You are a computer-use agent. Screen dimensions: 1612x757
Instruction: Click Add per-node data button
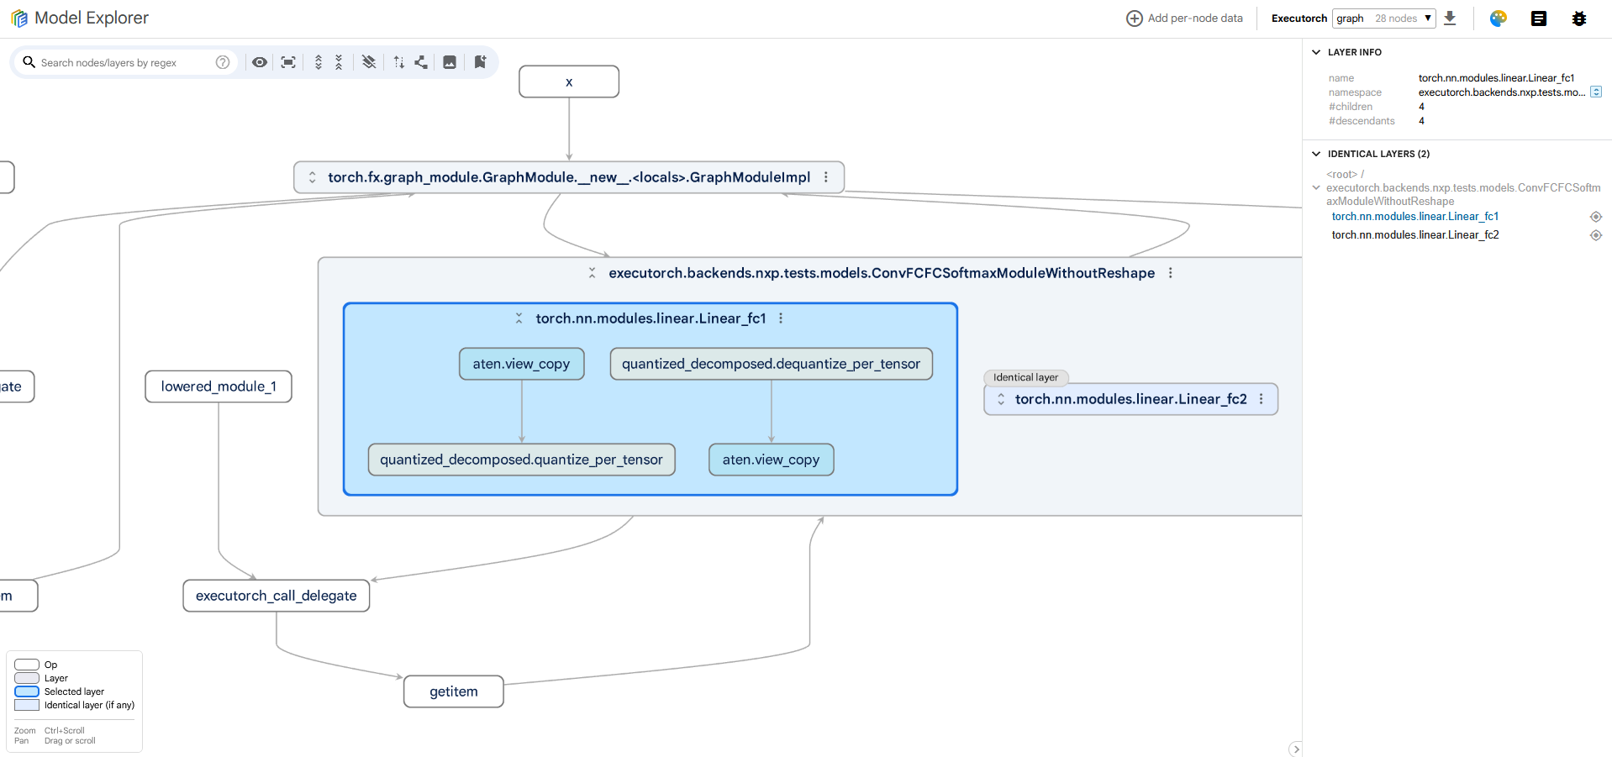click(1184, 18)
